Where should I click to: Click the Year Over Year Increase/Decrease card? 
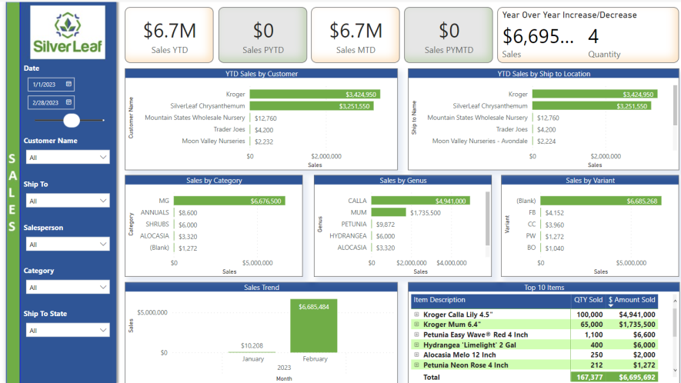(x=588, y=35)
